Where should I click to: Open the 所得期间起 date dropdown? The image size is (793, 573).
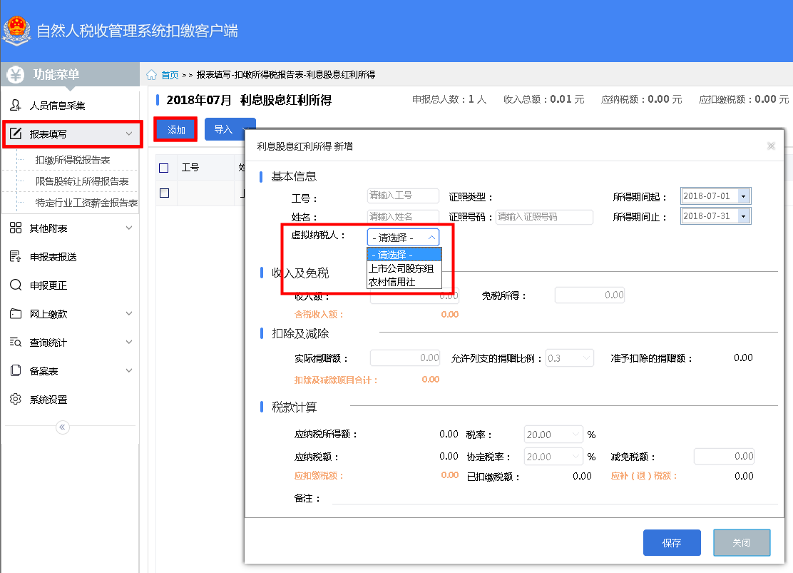coord(744,196)
